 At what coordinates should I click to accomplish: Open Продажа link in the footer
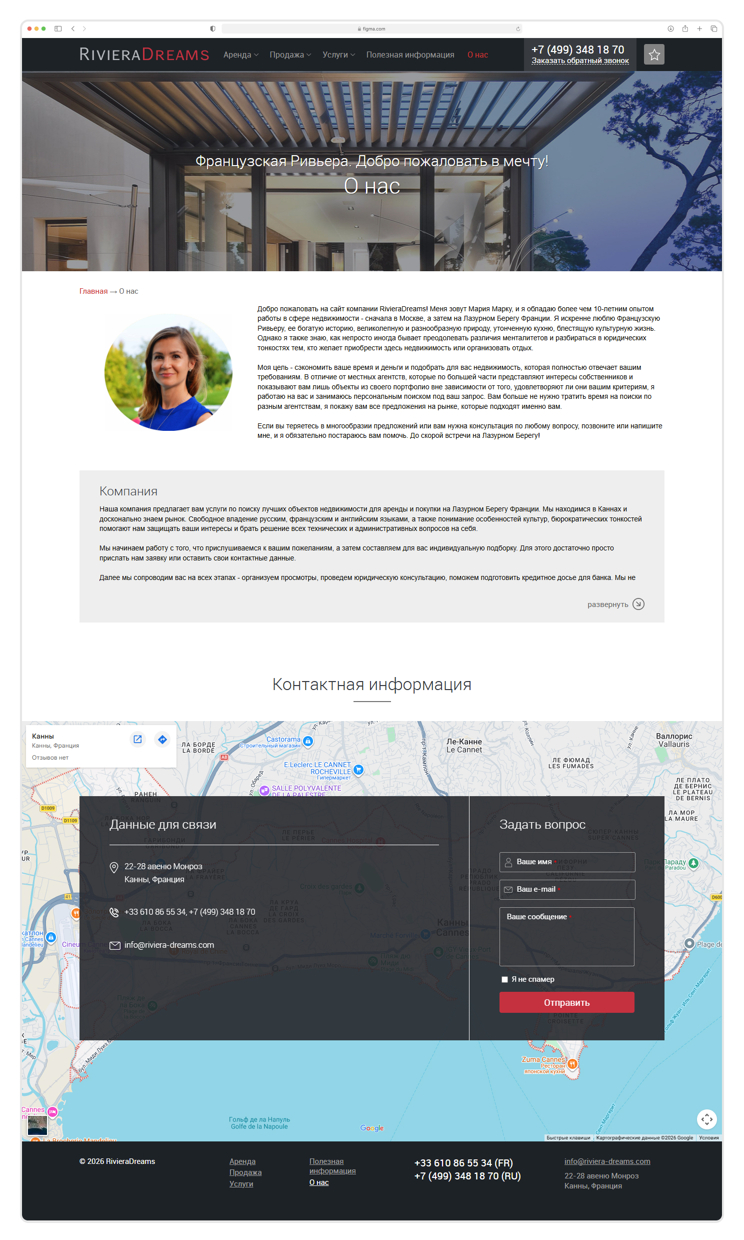245,1172
